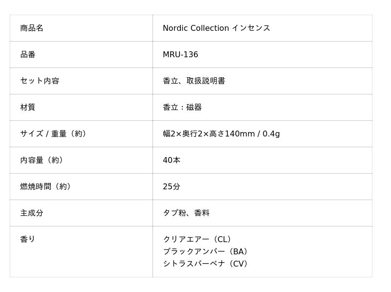This screenshot has height=292, width=391.
Task: Click the 香り row label
Action: click(x=28, y=240)
